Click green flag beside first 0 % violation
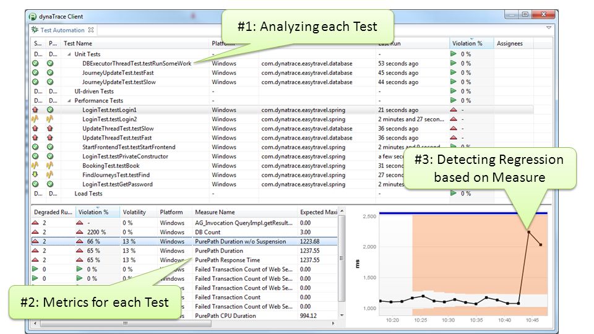 click(80, 269)
